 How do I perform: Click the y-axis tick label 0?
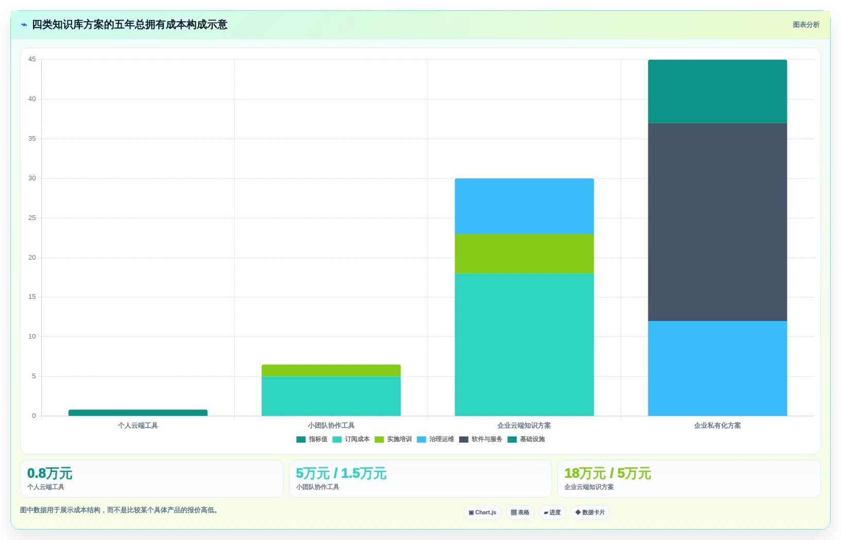[34, 416]
